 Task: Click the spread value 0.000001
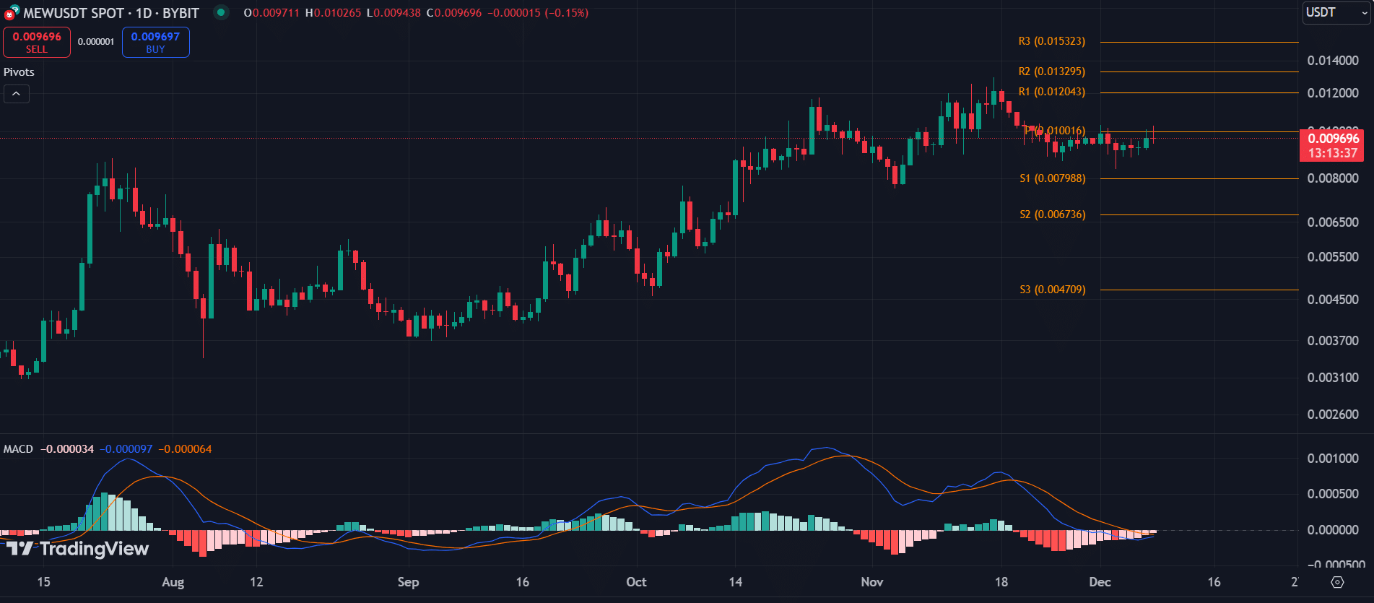tap(96, 42)
